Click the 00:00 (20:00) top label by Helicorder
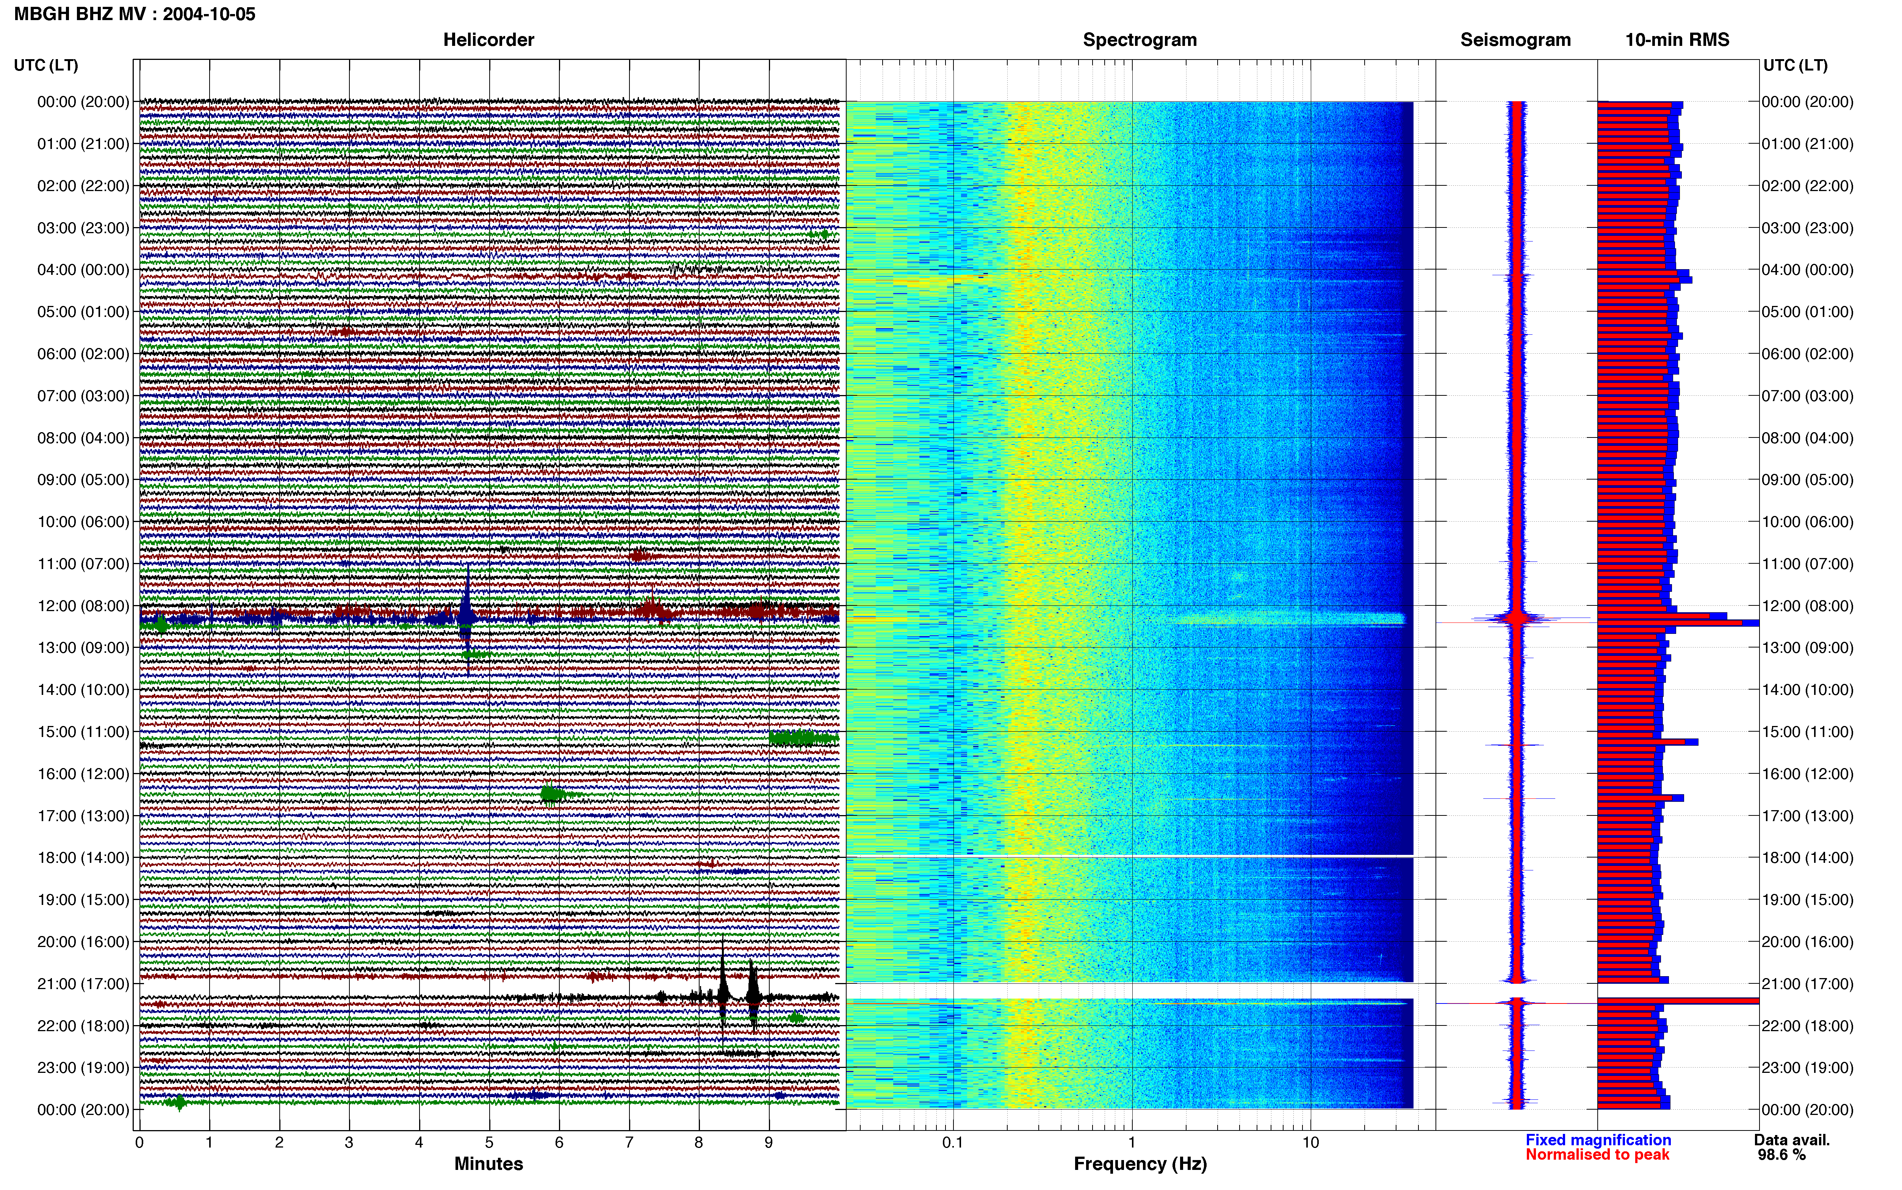 click(x=83, y=102)
